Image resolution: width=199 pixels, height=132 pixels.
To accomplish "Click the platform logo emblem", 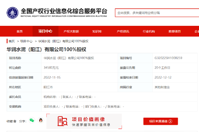I will pos(13,13).
